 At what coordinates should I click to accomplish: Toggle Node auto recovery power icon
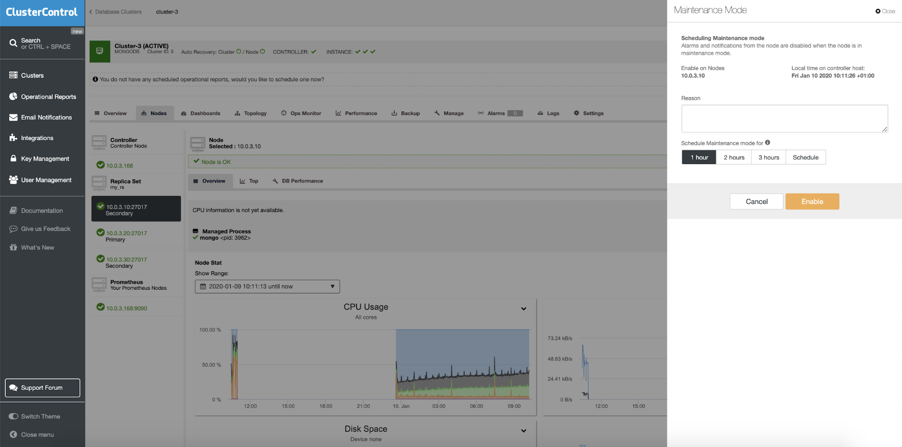coord(262,51)
